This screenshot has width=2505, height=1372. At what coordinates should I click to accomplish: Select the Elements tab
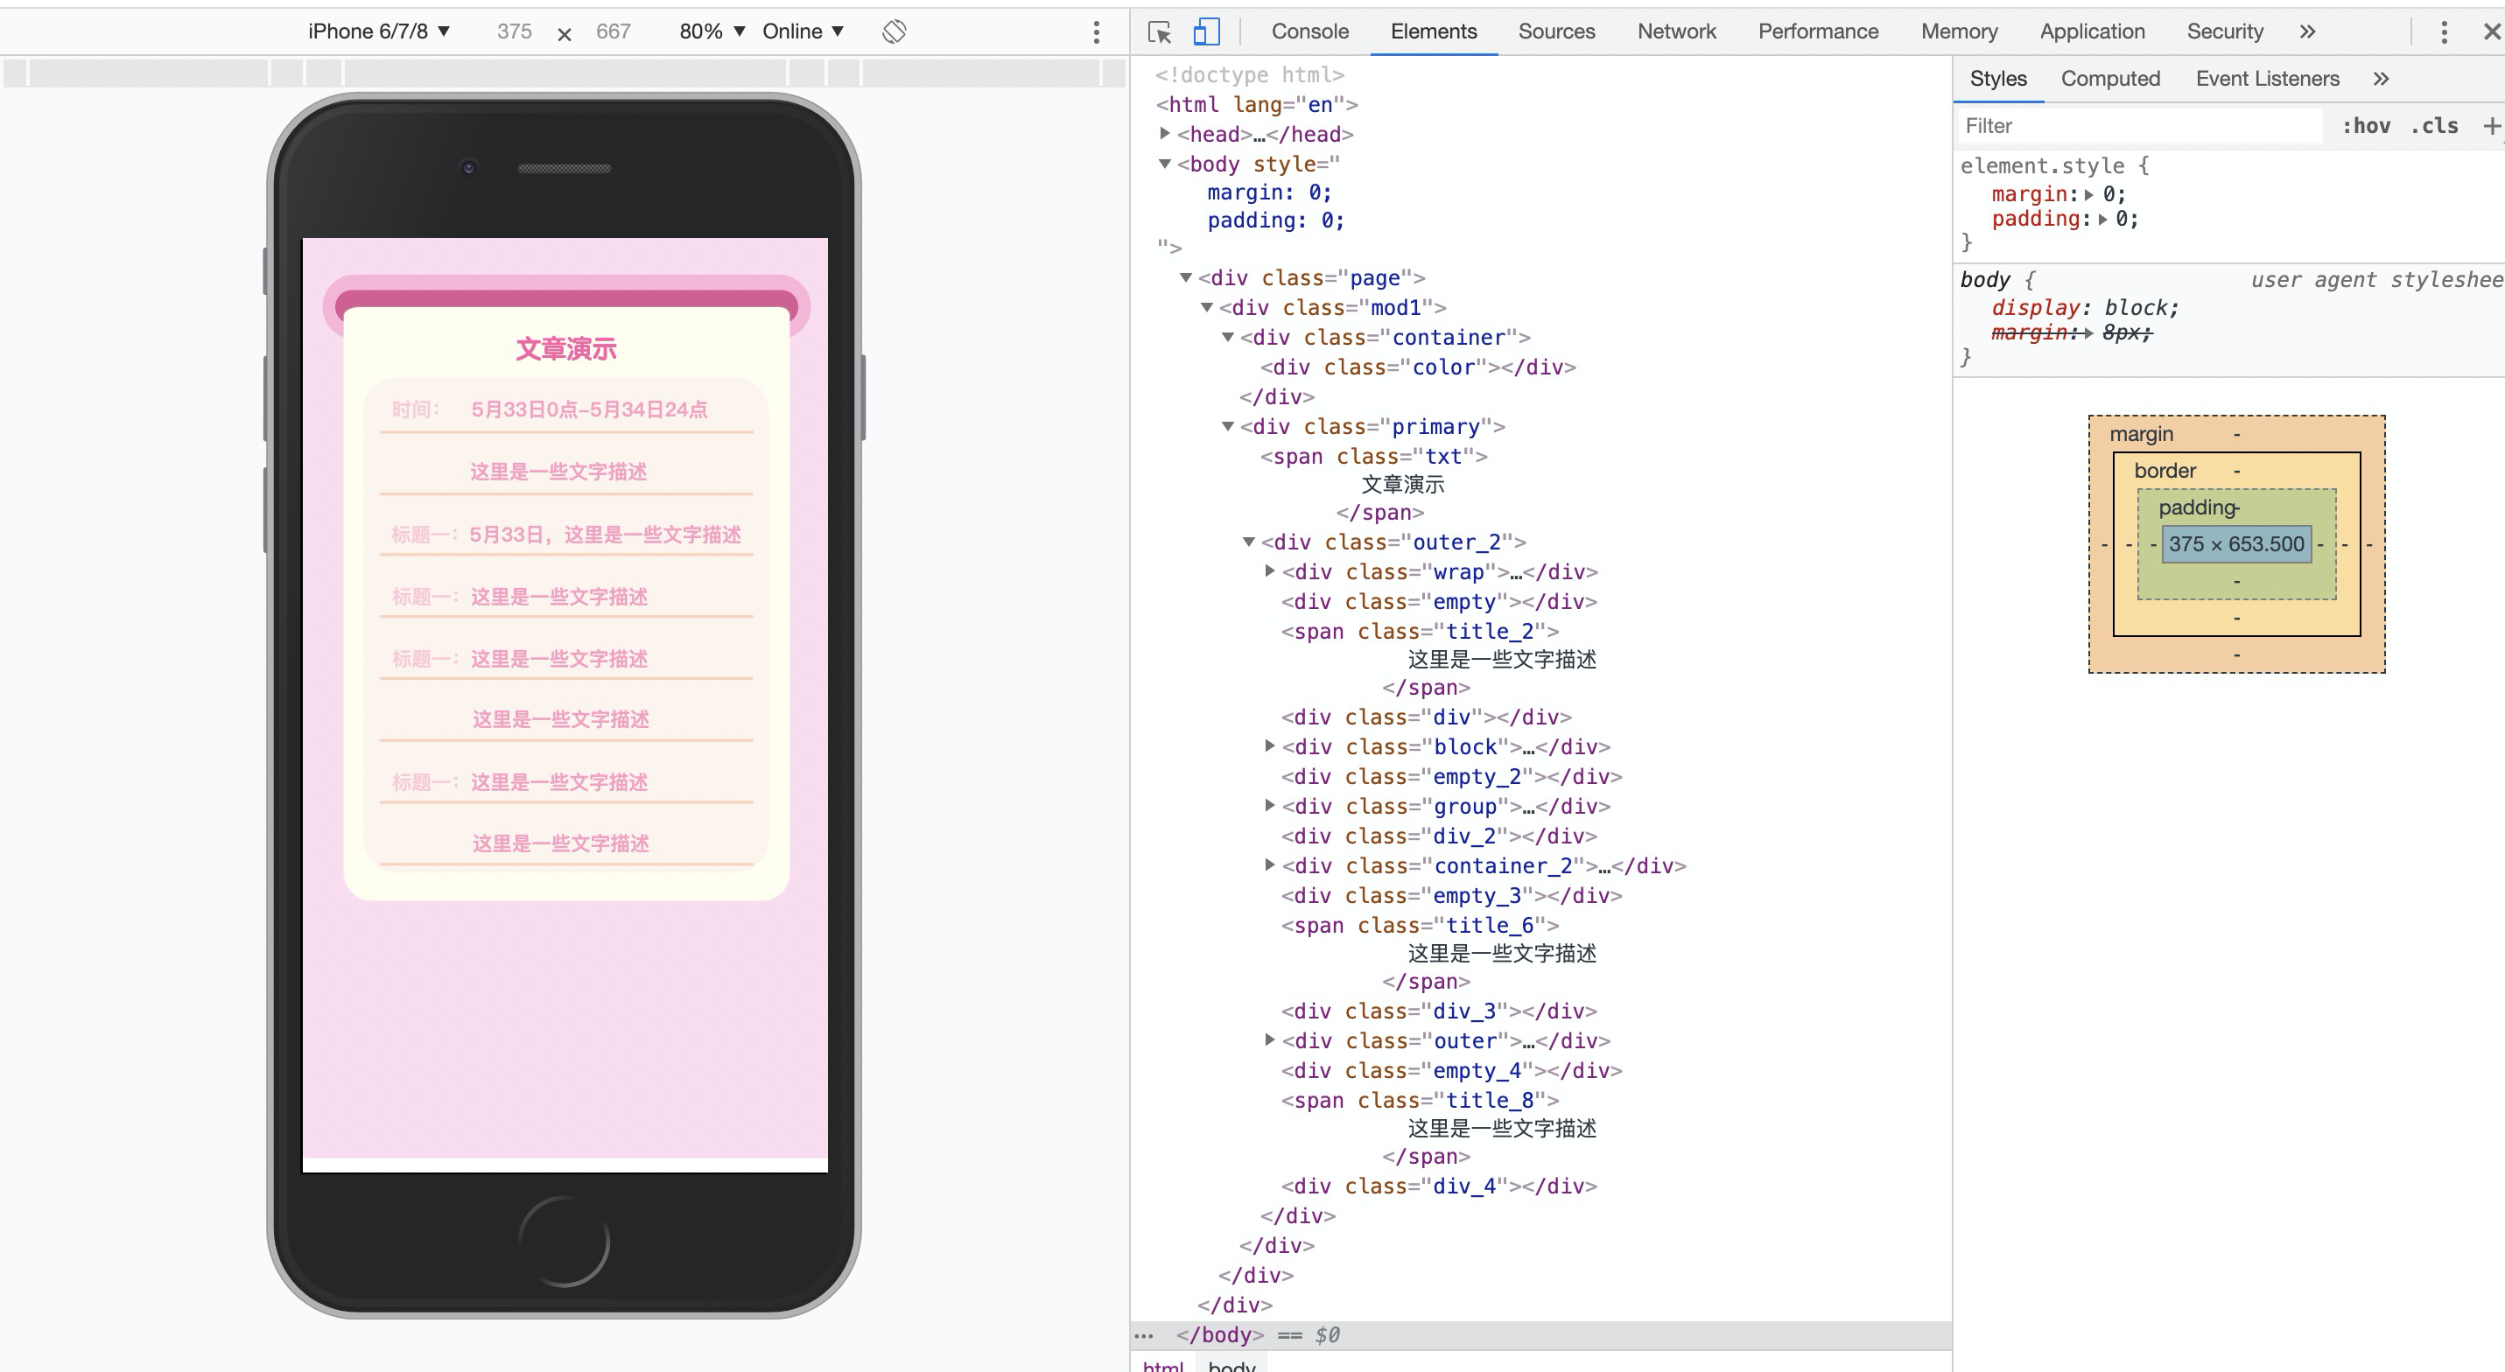click(1434, 31)
